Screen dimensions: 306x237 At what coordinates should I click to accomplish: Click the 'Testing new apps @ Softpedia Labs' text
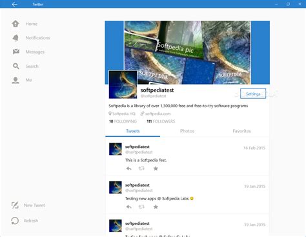157,199
